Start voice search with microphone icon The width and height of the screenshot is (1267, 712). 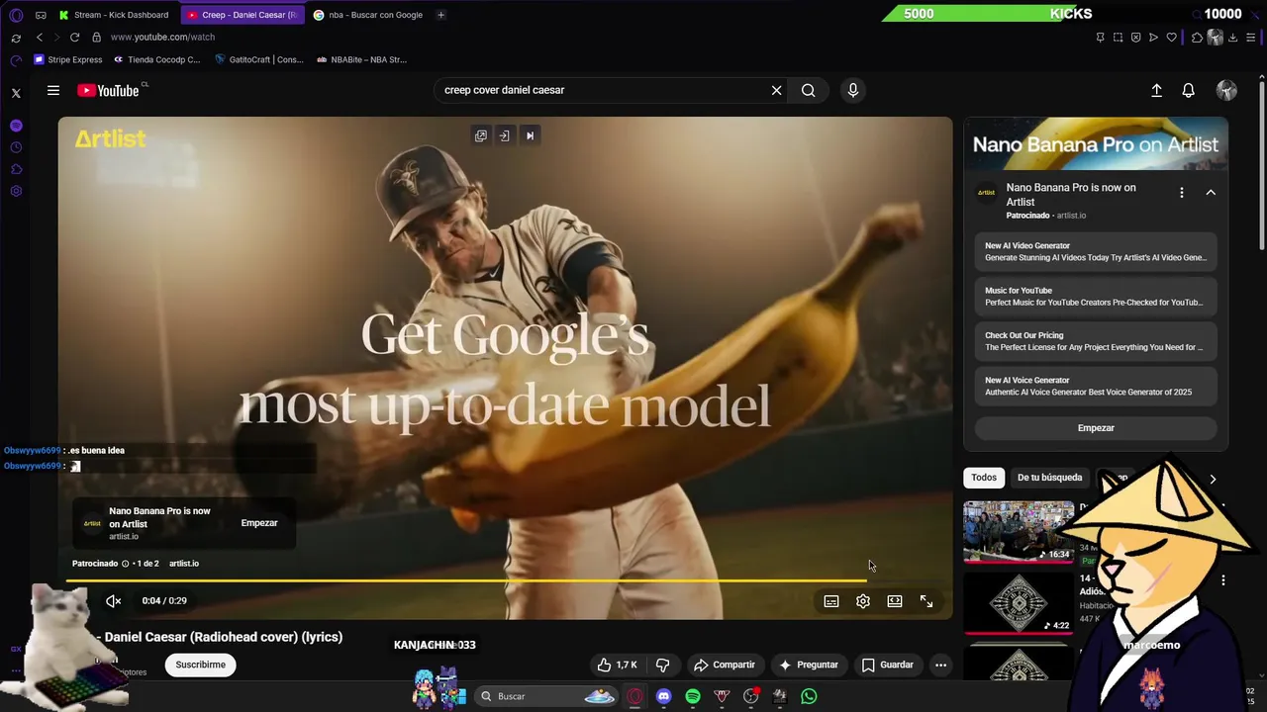pyautogui.click(x=852, y=90)
